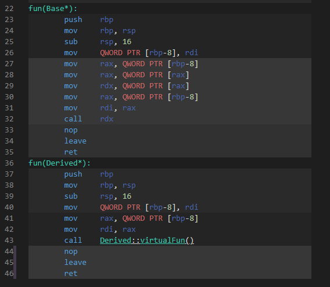Click line number 43

click(9, 241)
